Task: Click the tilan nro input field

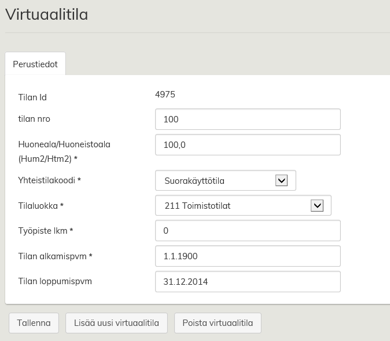Action: point(248,119)
